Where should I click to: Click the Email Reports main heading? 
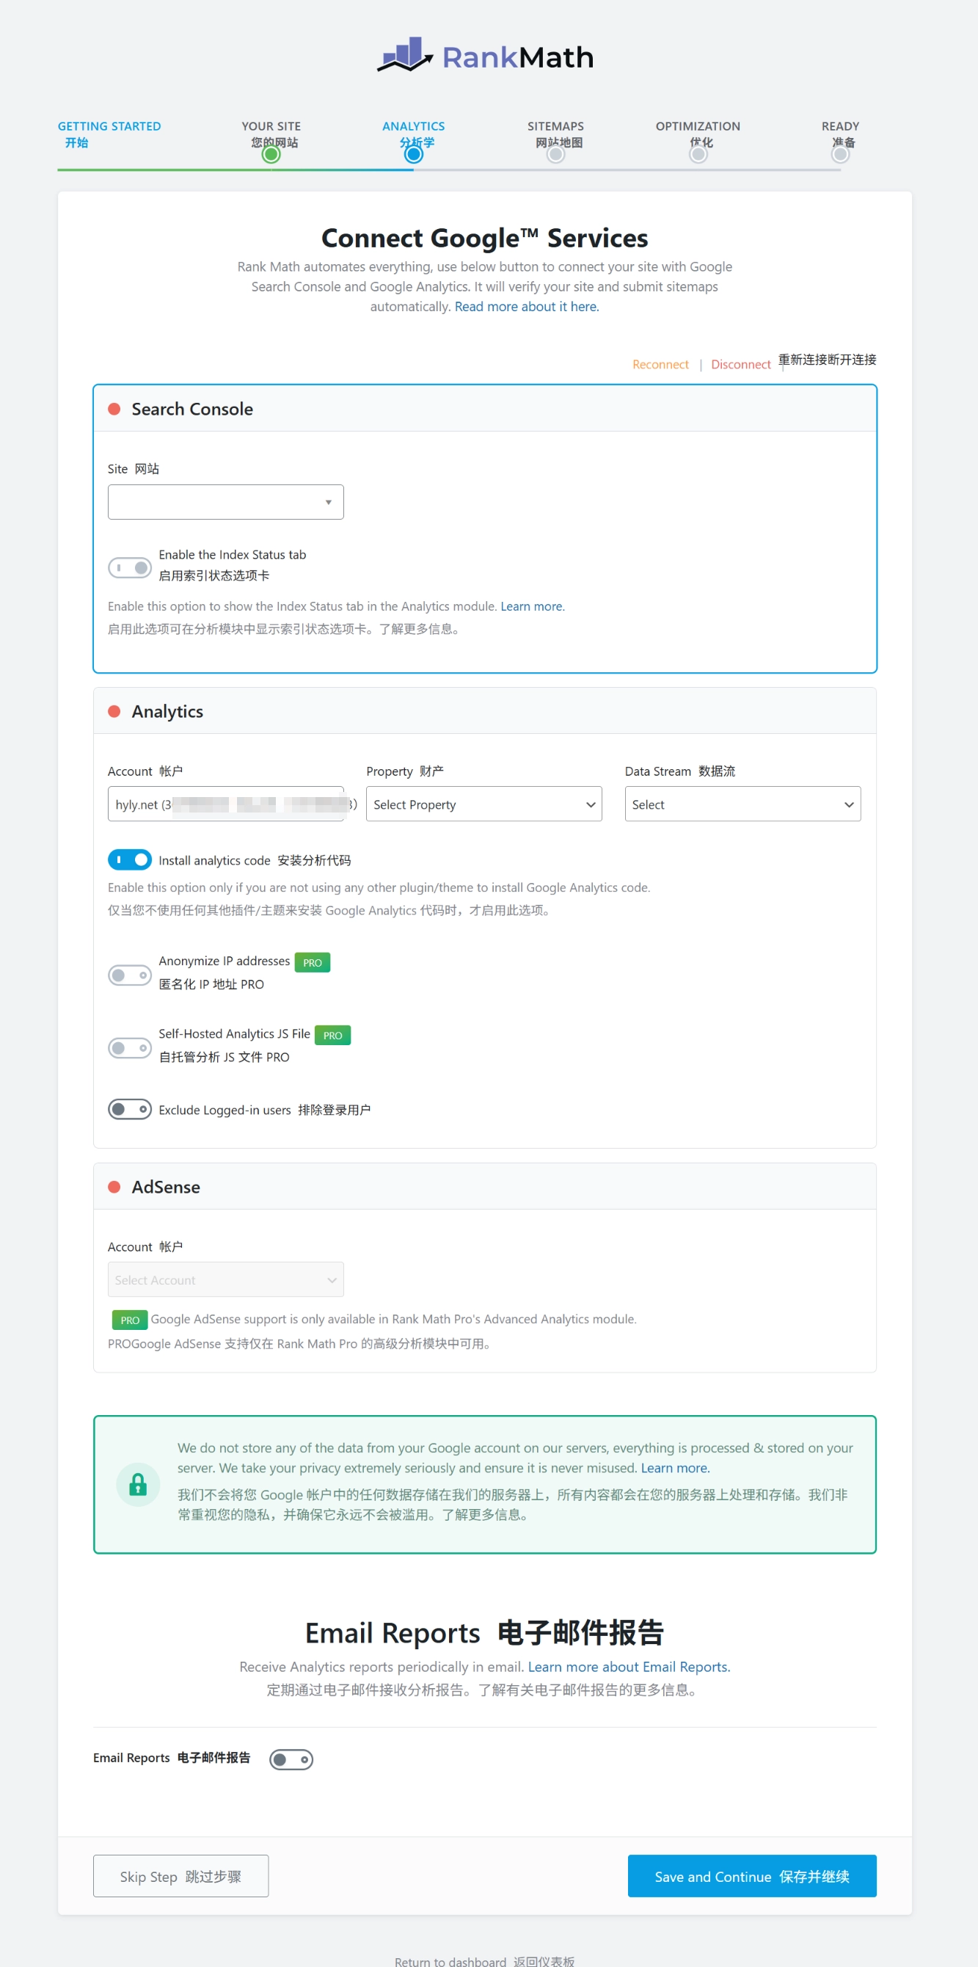pyautogui.click(x=485, y=1632)
